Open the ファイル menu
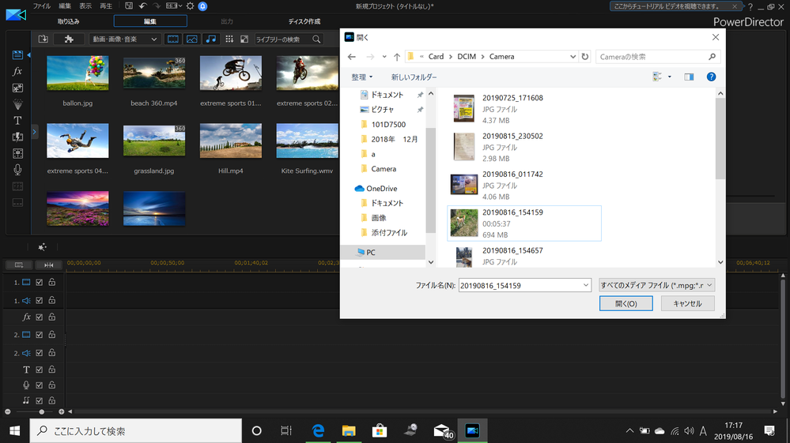 pos(42,6)
